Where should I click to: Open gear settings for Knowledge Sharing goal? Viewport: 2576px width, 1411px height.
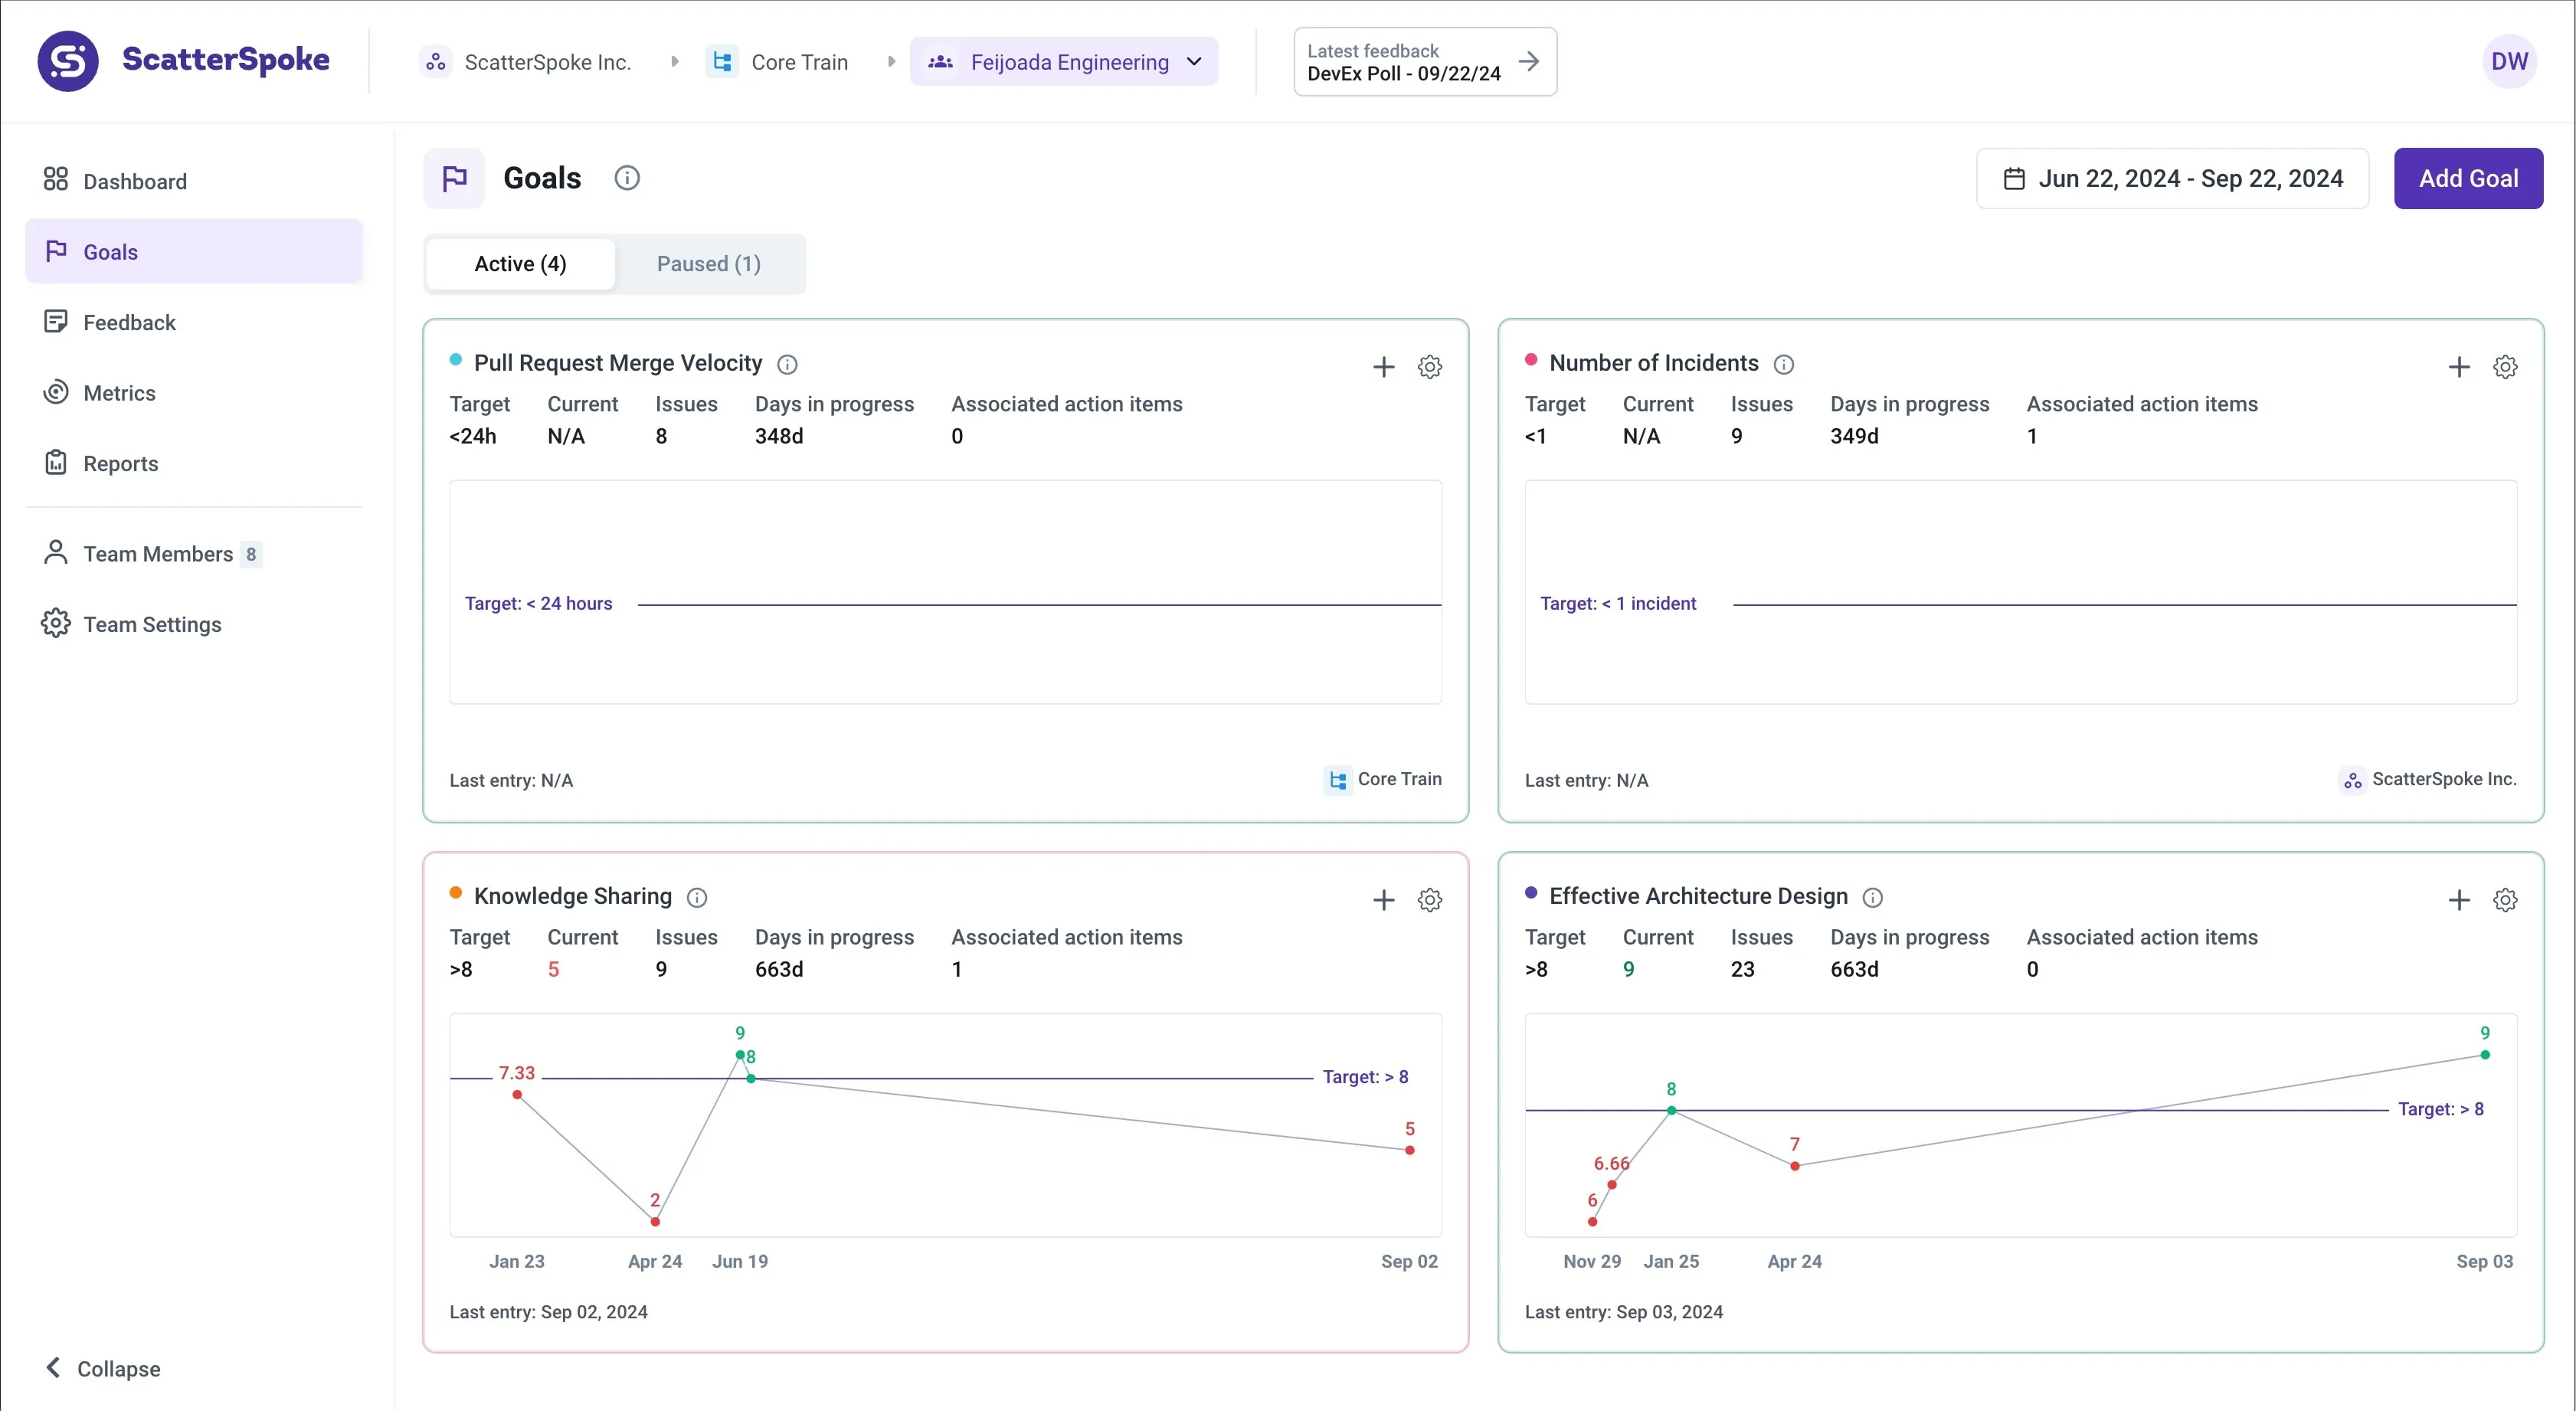1429,900
